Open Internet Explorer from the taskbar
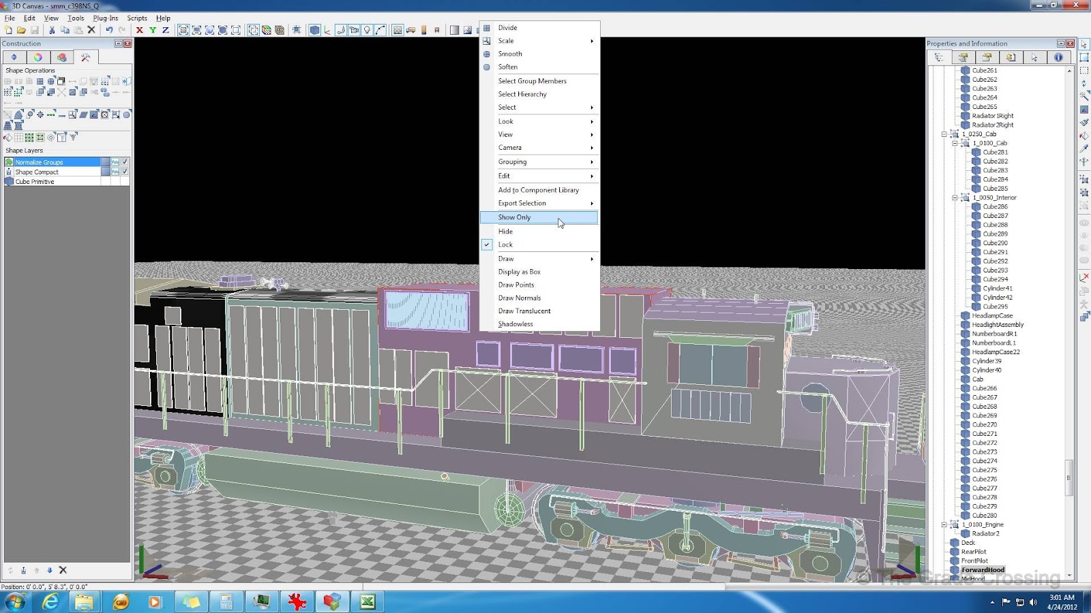 coord(50,601)
